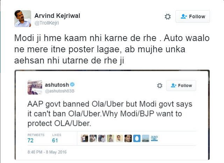This screenshot has height=163, width=224.
Task: Open gear options in ashutosh's embedded tweet
Action: pos(160,86)
